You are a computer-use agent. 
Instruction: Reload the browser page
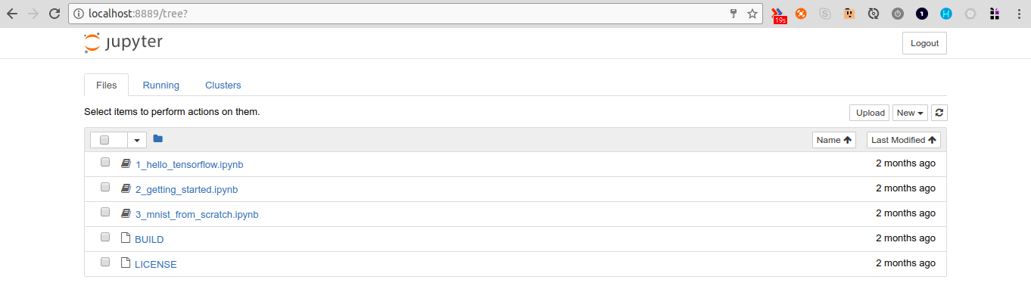click(x=54, y=13)
